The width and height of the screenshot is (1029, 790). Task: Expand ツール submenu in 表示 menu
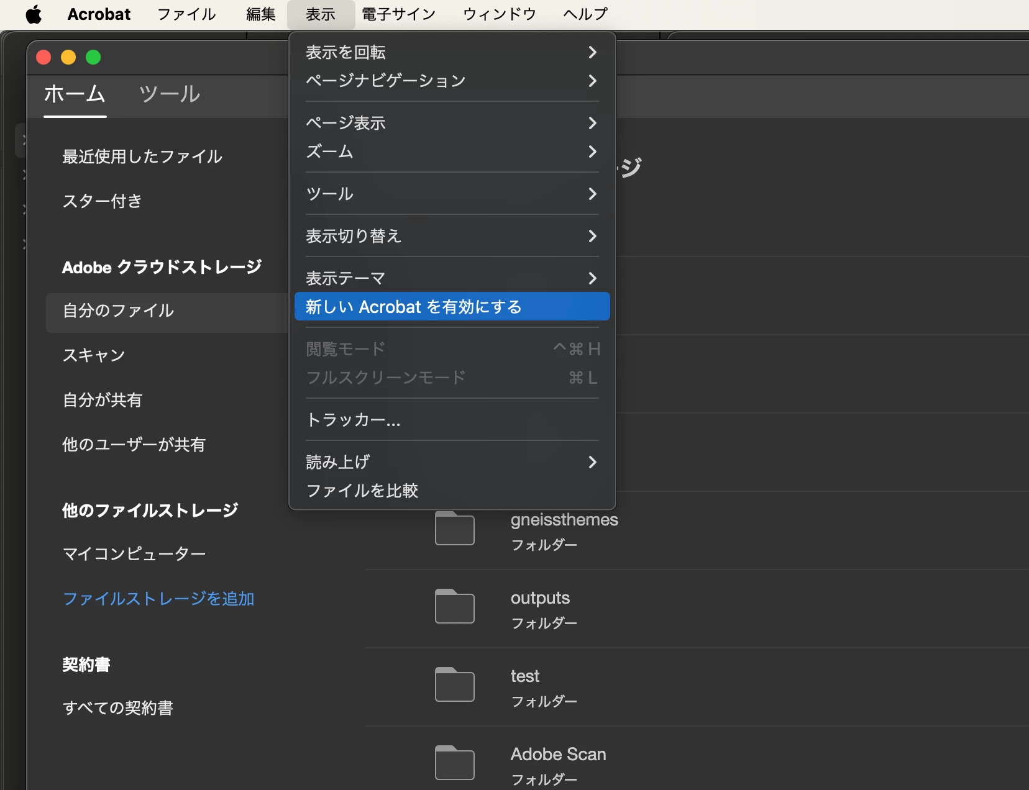[x=452, y=194]
